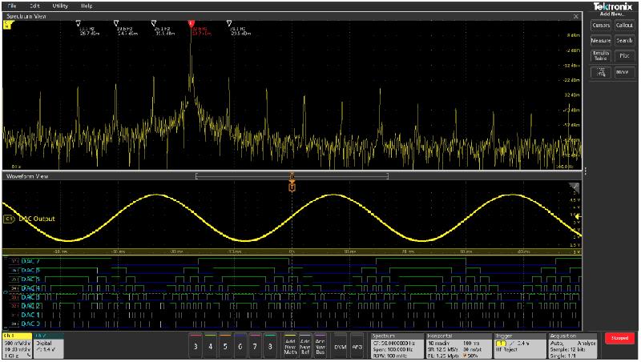Click the Cursors button in Add New panel

[x=601, y=26]
